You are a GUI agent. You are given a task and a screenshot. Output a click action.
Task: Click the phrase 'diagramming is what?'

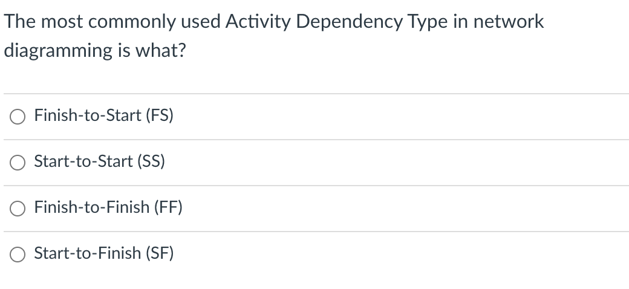click(95, 51)
